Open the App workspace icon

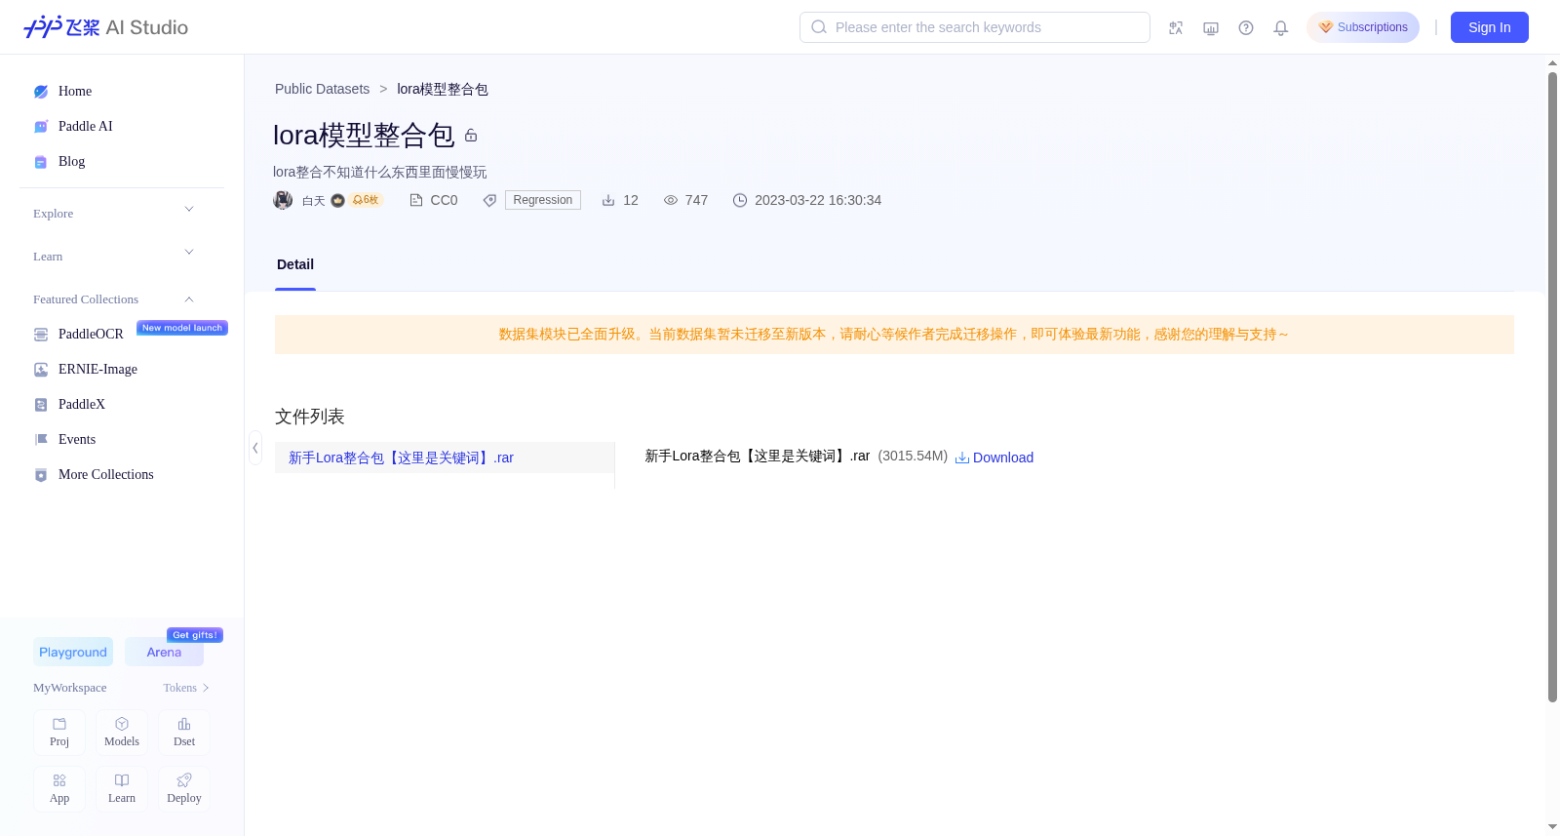pyautogui.click(x=59, y=789)
